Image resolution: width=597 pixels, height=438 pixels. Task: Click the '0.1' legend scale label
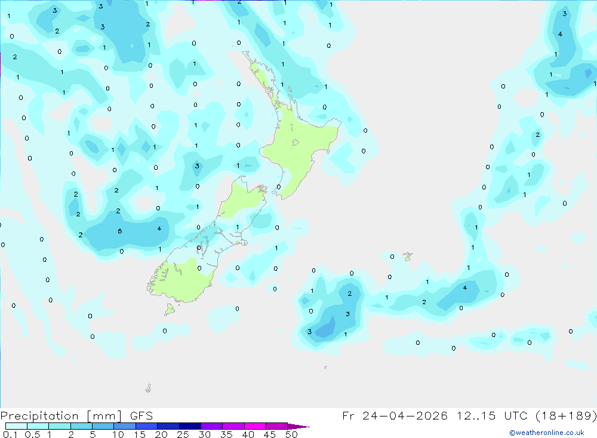pyautogui.click(x=10, y=434)
